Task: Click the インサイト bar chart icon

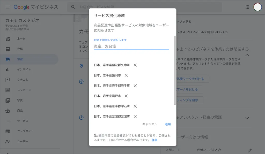Action: click(x=8, y=70)
